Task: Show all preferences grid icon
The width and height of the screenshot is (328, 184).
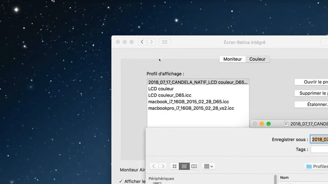Action: coord(165,42)
